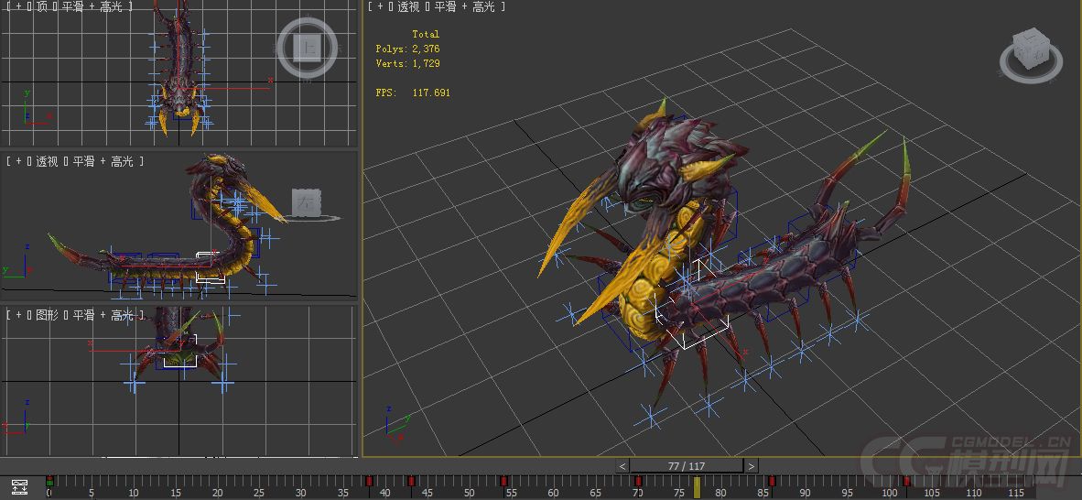Open shading menu in the small 透视 viewport
This screenshot has height=500, width=1082.
coord(103,161)
